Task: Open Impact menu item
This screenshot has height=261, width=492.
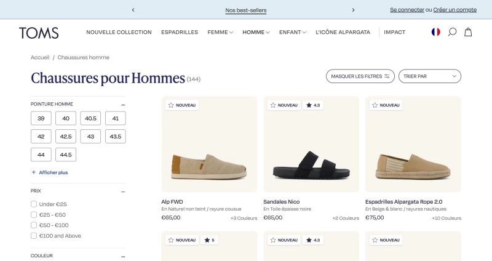Action: point(395,32)
